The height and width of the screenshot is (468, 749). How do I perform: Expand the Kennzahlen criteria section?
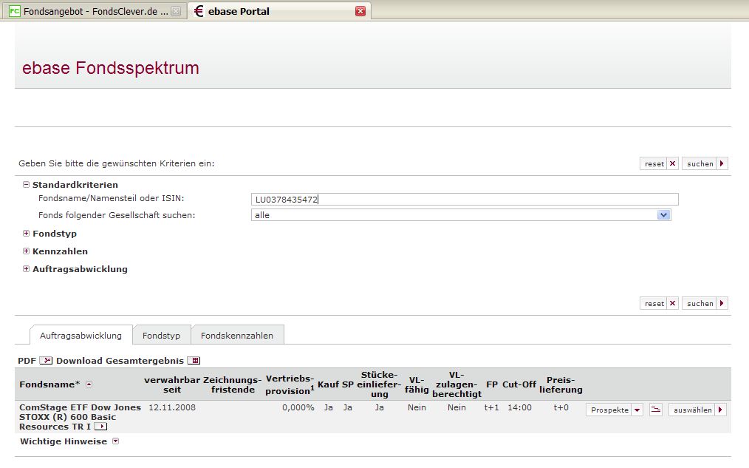coord(27,251)
